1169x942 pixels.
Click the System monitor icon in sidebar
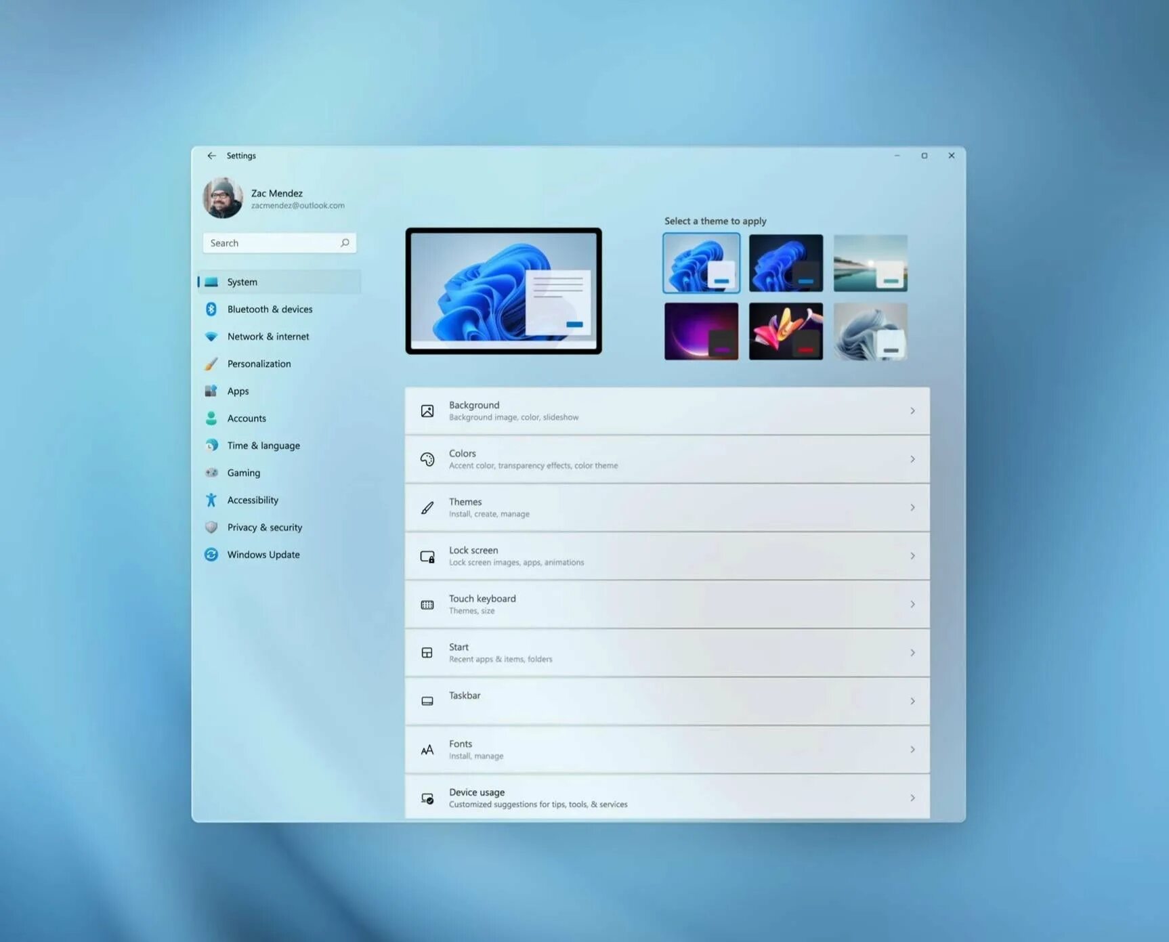[x=211, y=282]
